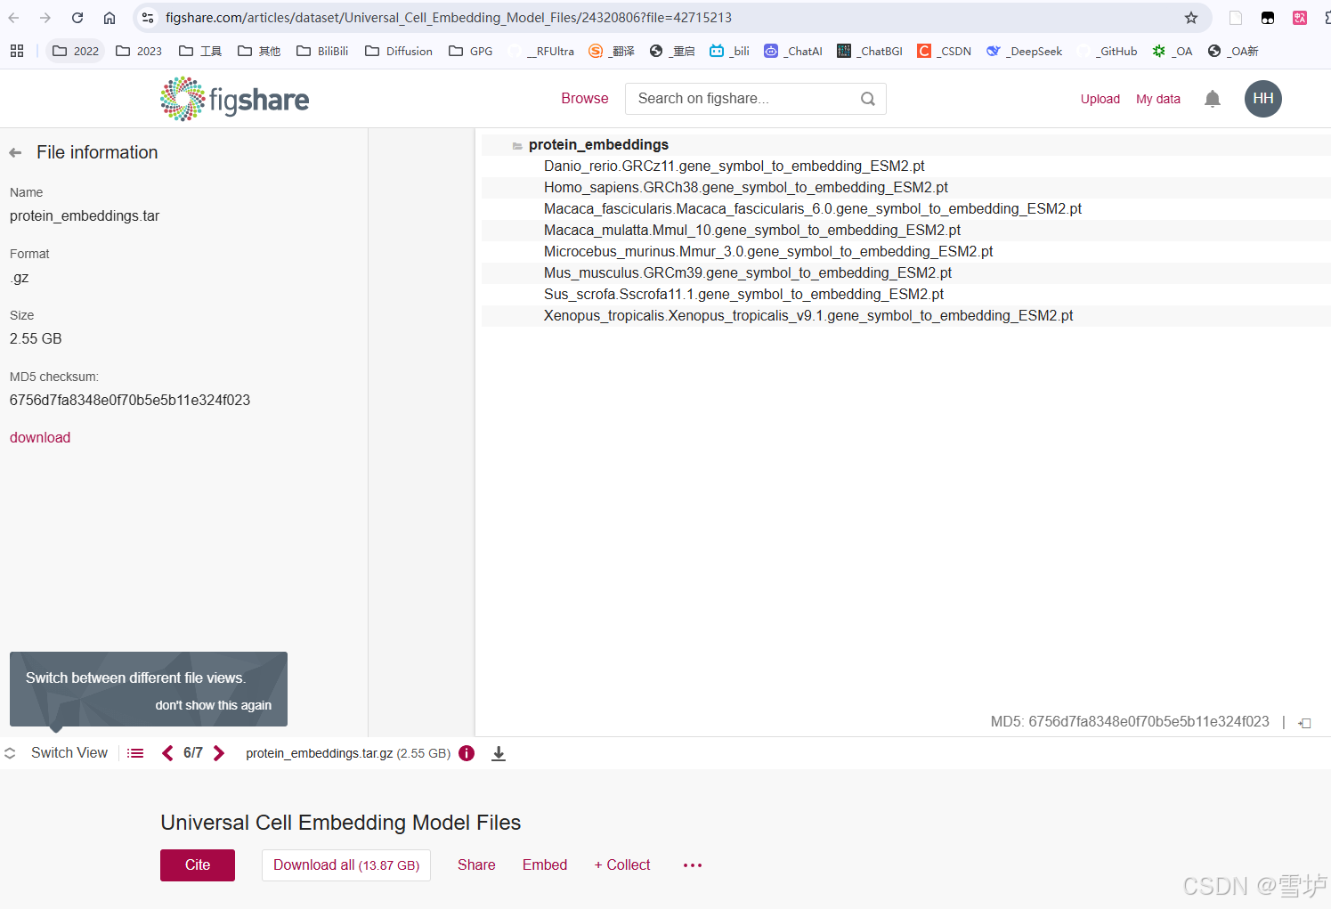Image resolution: width=1331 pixels, height=909 pixels.
Task: Open notifications bell
Action: [x=1213, y=99]
